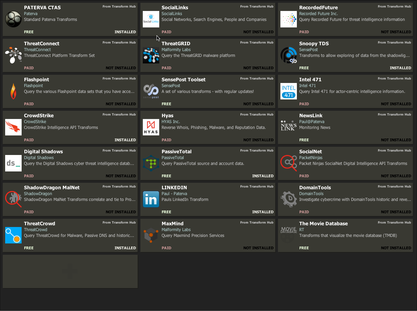
Task: Select the SensePost Toolset logo icon
Action: [151, 91]
